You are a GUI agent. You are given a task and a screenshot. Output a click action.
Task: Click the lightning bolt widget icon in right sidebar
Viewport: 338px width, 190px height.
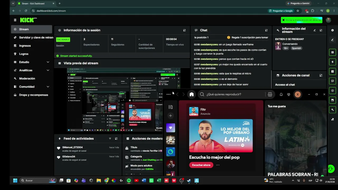pos(332,62)
